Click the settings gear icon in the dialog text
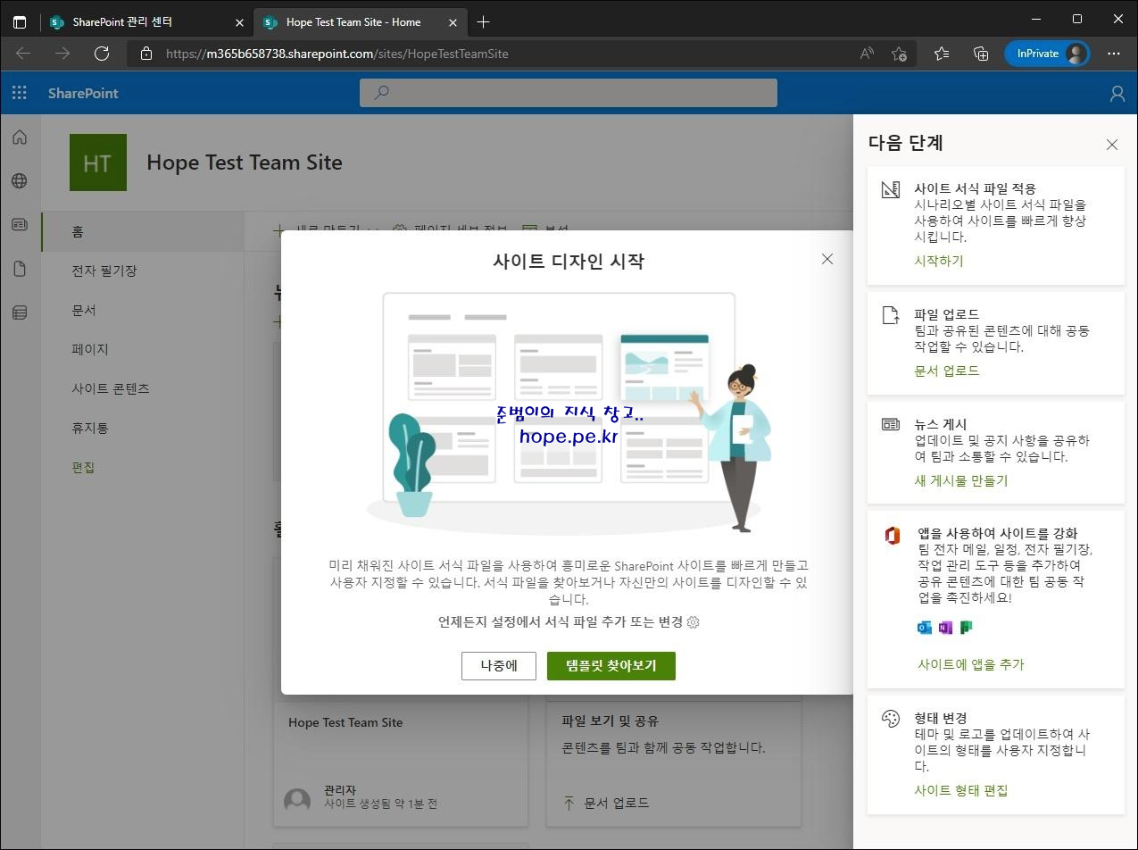Image resolution: width=1138 pixels, height=850 pixels. (694, 622)
